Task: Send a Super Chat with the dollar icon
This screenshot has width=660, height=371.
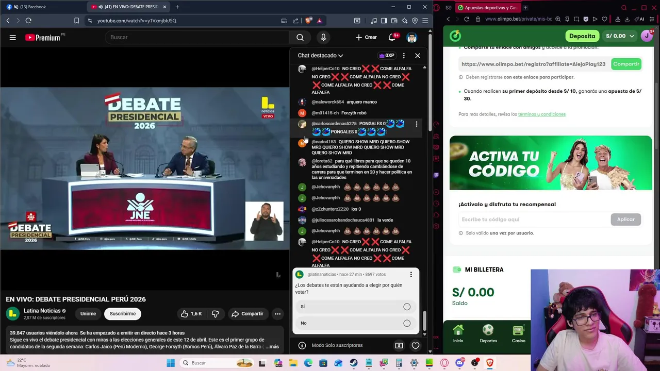Action: pos(399,345)
